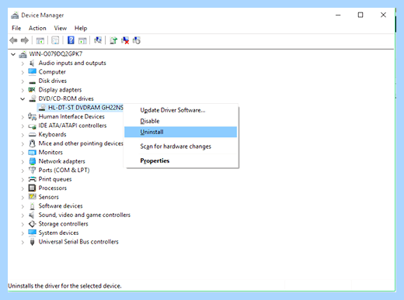This screenshot has height=300, width=404.
Task: Expand the Audio inputs and outputs node
Action: [23, 64]
